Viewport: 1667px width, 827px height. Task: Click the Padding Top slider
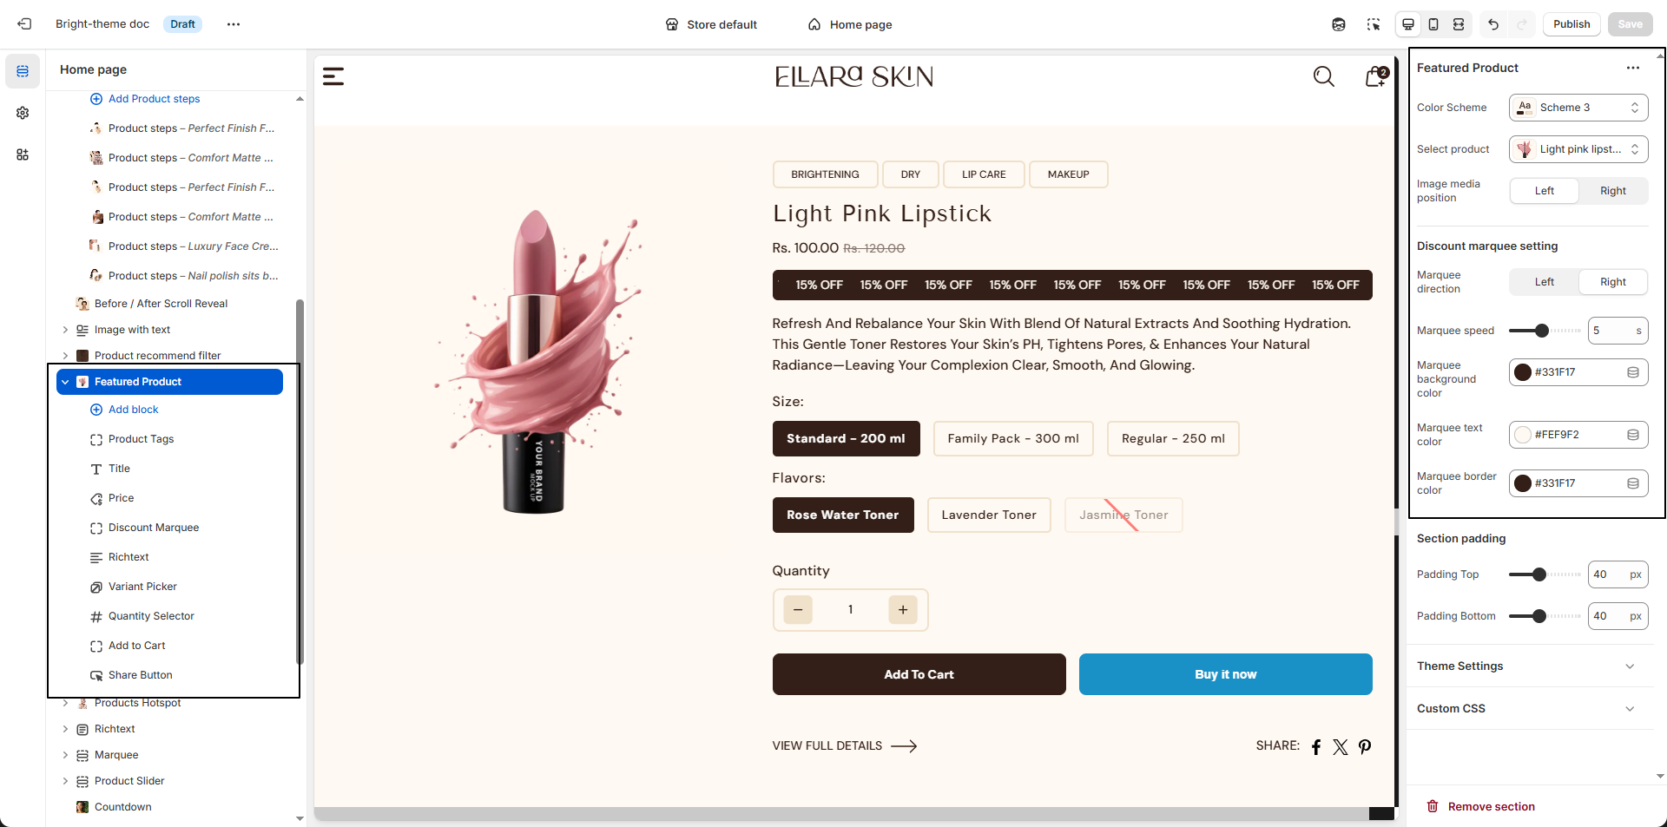pyautogui.click(x=1545, y=574)
